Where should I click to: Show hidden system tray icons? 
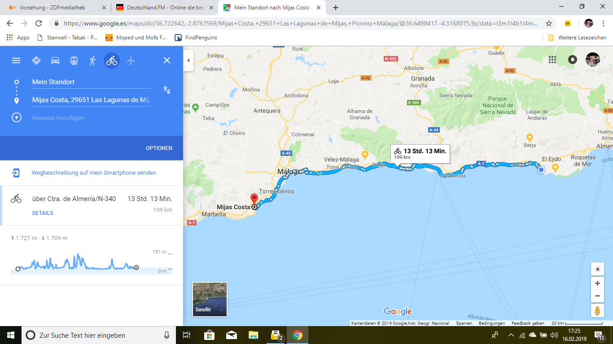(x=511, y=335)
